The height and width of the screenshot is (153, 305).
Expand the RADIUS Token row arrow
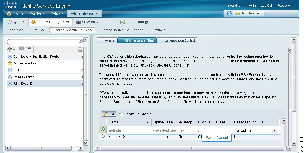[x=82, y=77]
